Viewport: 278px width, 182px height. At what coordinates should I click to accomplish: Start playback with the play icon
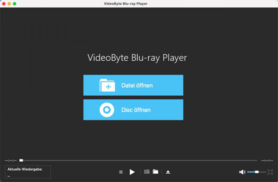[132, 172]
